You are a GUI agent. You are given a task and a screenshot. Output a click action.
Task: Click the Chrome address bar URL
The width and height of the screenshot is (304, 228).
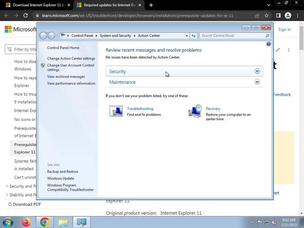(137, 15)
